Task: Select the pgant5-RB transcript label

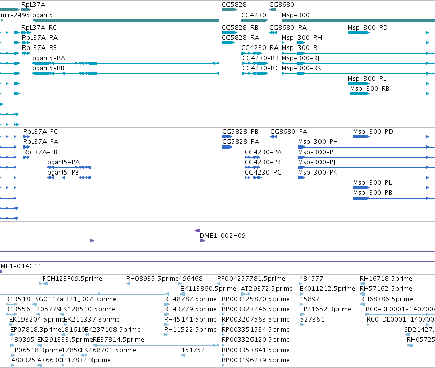Action: [x=48, y=68]
